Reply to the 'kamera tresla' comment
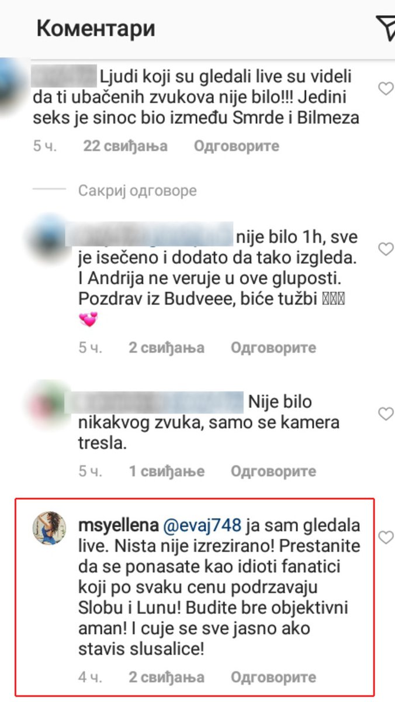The height and width of the screenshot is (702, 395). tap(273, 471)
